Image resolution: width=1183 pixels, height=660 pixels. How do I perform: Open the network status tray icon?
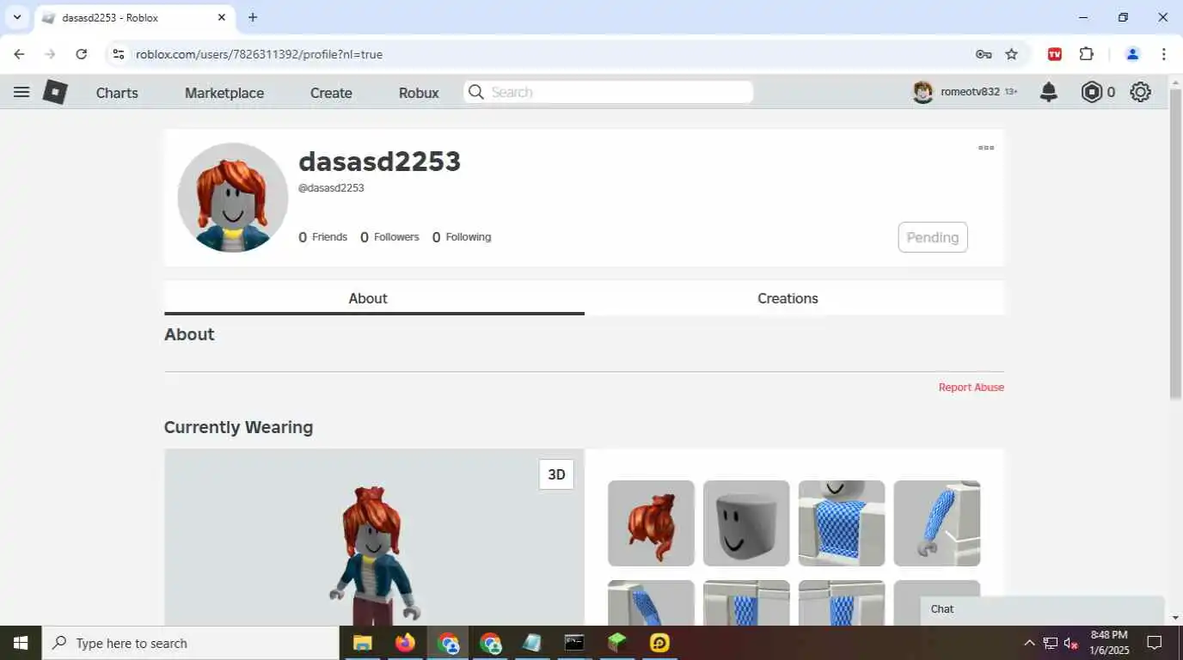[x=1051, y=643]
